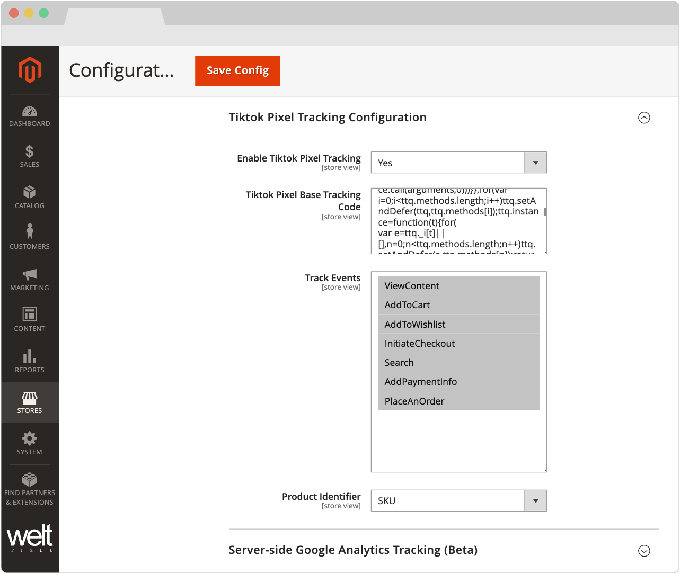
Task: Open the Content layout icon
Action: tap(30, 315)
